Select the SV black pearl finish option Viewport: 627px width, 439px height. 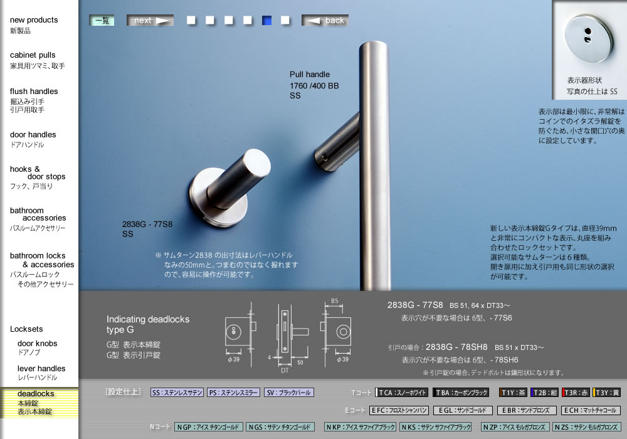click(289, 392)
